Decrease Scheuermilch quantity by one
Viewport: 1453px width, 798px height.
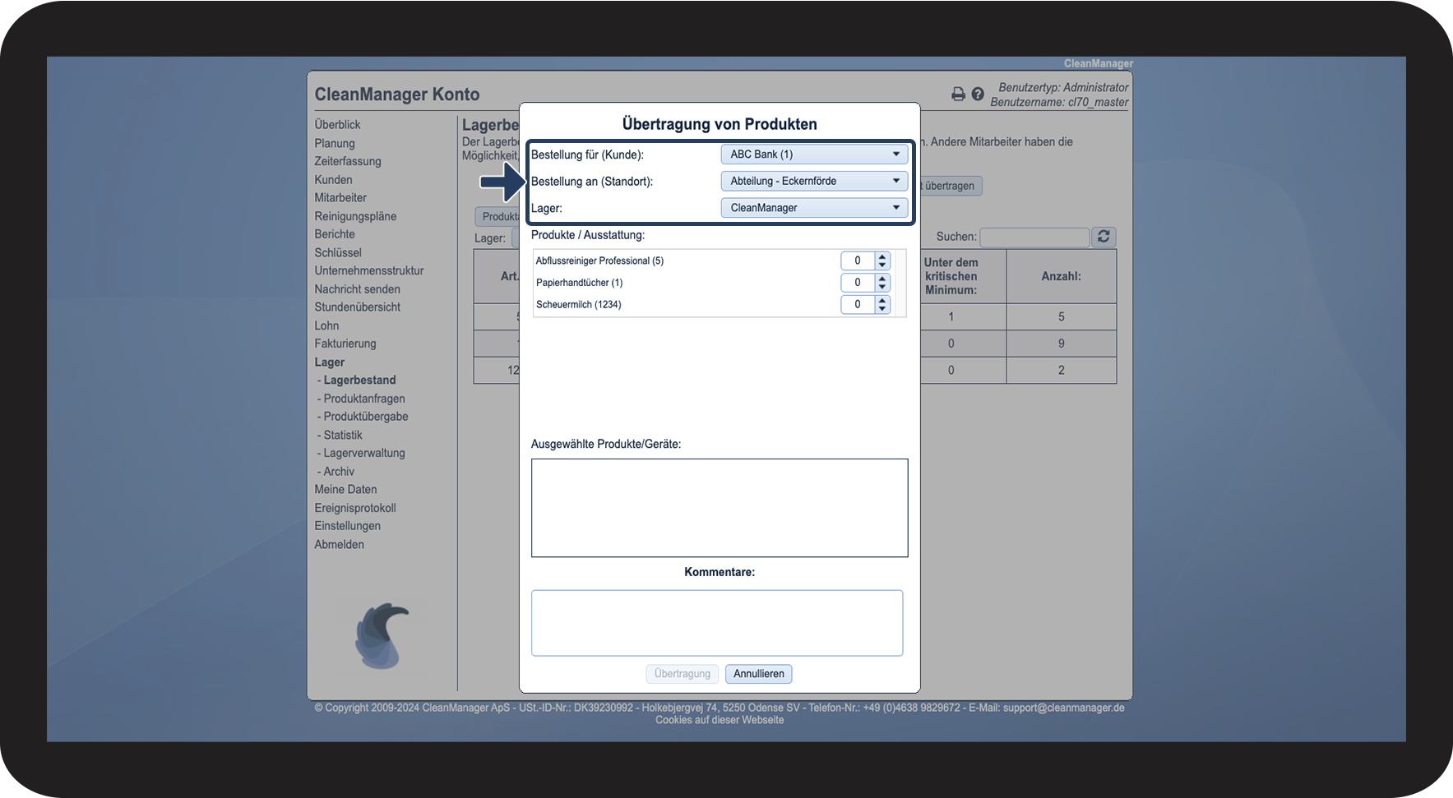[882, 308]
